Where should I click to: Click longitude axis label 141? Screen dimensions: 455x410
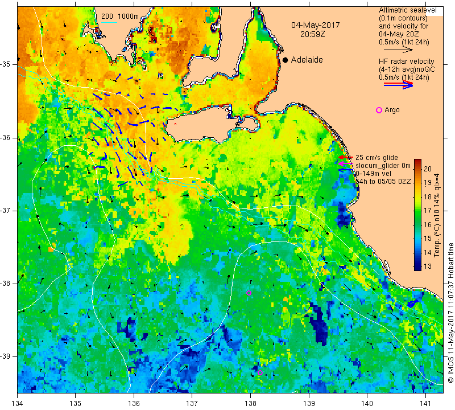[425, 403]
